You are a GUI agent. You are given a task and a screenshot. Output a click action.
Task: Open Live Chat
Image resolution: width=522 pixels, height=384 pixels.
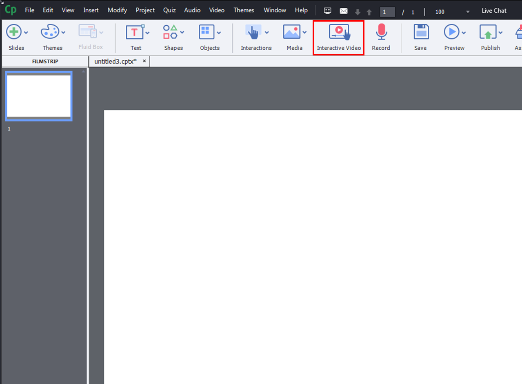pyautogui.click(x=494, y=11)
